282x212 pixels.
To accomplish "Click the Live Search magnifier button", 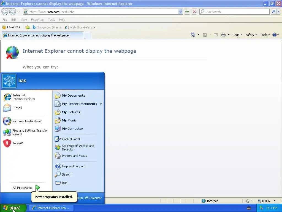I will coord(273,12).
